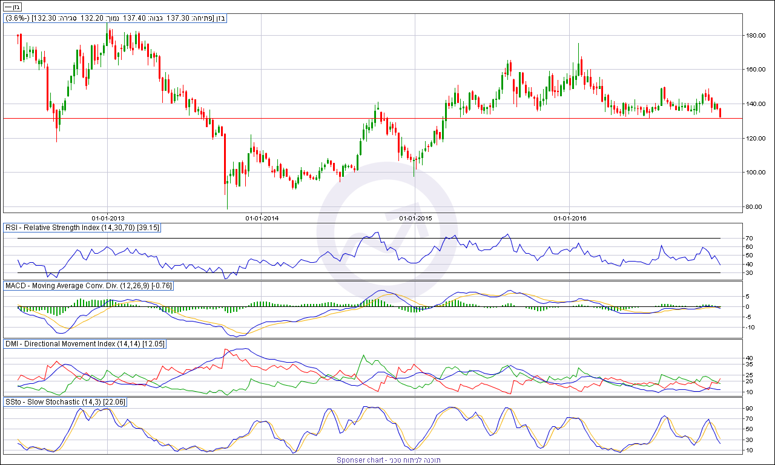This screenshot has width=775, height=465.
Task: Open the Sponser chart footer link
Action: coord(388,460)
